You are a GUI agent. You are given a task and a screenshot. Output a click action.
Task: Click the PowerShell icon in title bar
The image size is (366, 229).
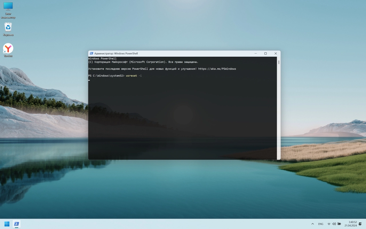tap(91, 54)
